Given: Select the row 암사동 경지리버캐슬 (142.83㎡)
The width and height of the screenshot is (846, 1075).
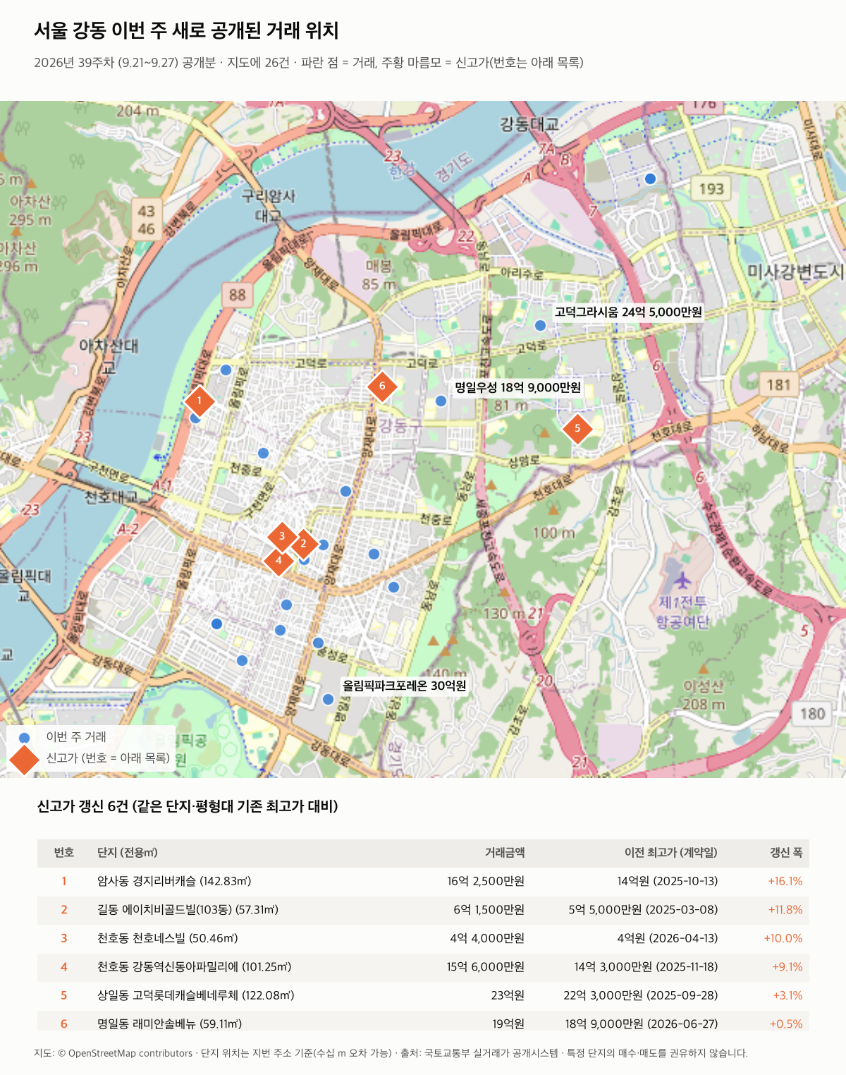Looking at the screenshot, I should tap(423, 882).
